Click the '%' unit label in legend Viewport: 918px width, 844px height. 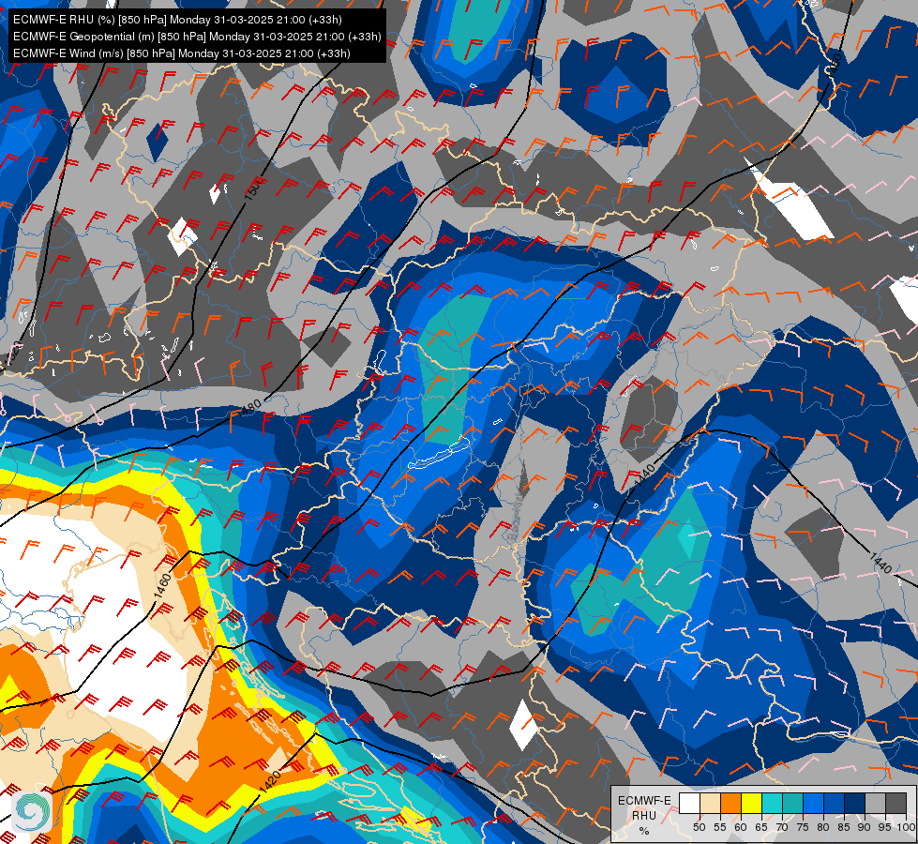tap(644, 831)
